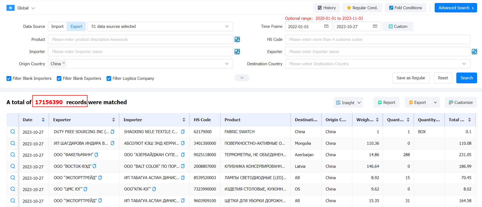Open calendar icon in end date 2023-10-27

click(375, 26)
